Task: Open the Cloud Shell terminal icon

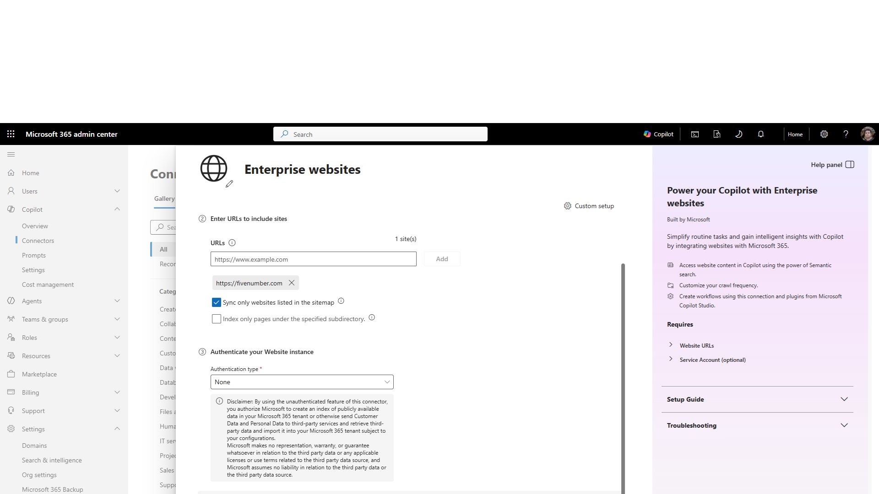Action: pos(695,134)
